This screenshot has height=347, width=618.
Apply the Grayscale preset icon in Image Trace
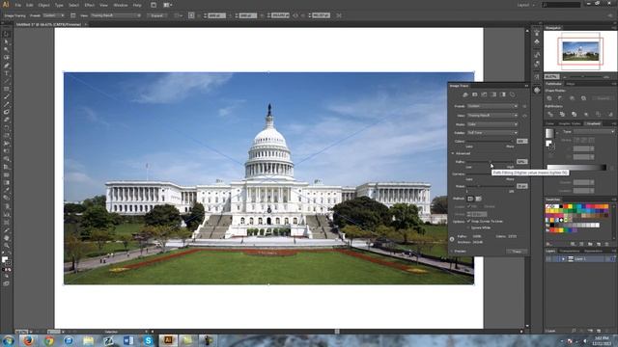tap(493, 94)
